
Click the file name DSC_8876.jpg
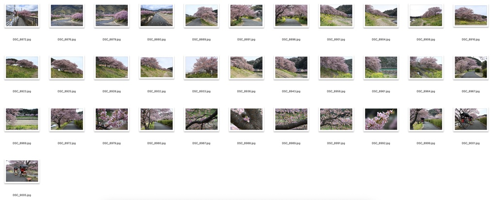(67, 40)
